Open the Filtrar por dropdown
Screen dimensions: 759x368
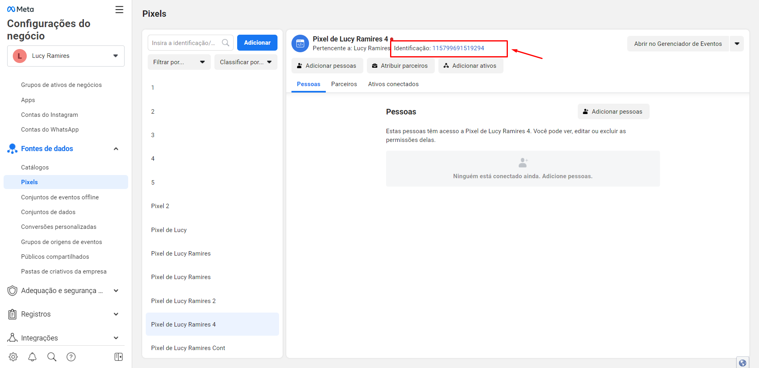[x=179, y=62]
